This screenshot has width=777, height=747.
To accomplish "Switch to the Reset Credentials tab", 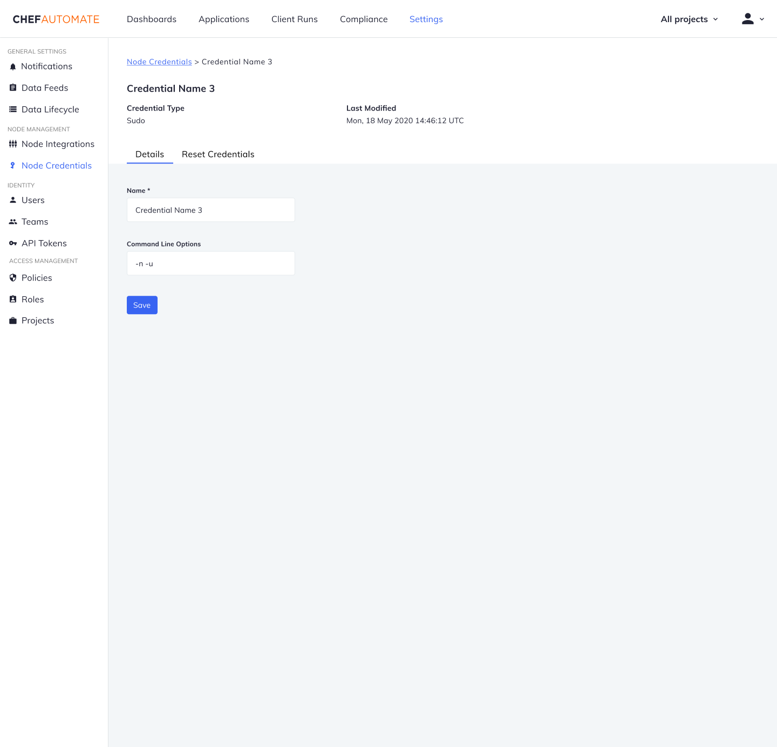I will [x=218, y=154].
